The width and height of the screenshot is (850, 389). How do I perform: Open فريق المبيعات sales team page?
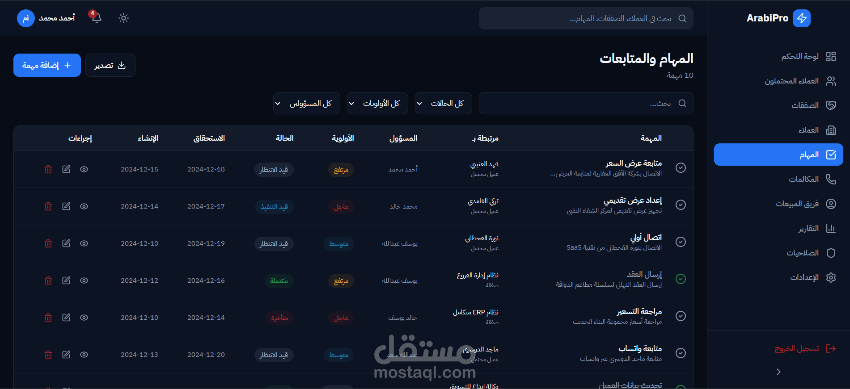778,204
